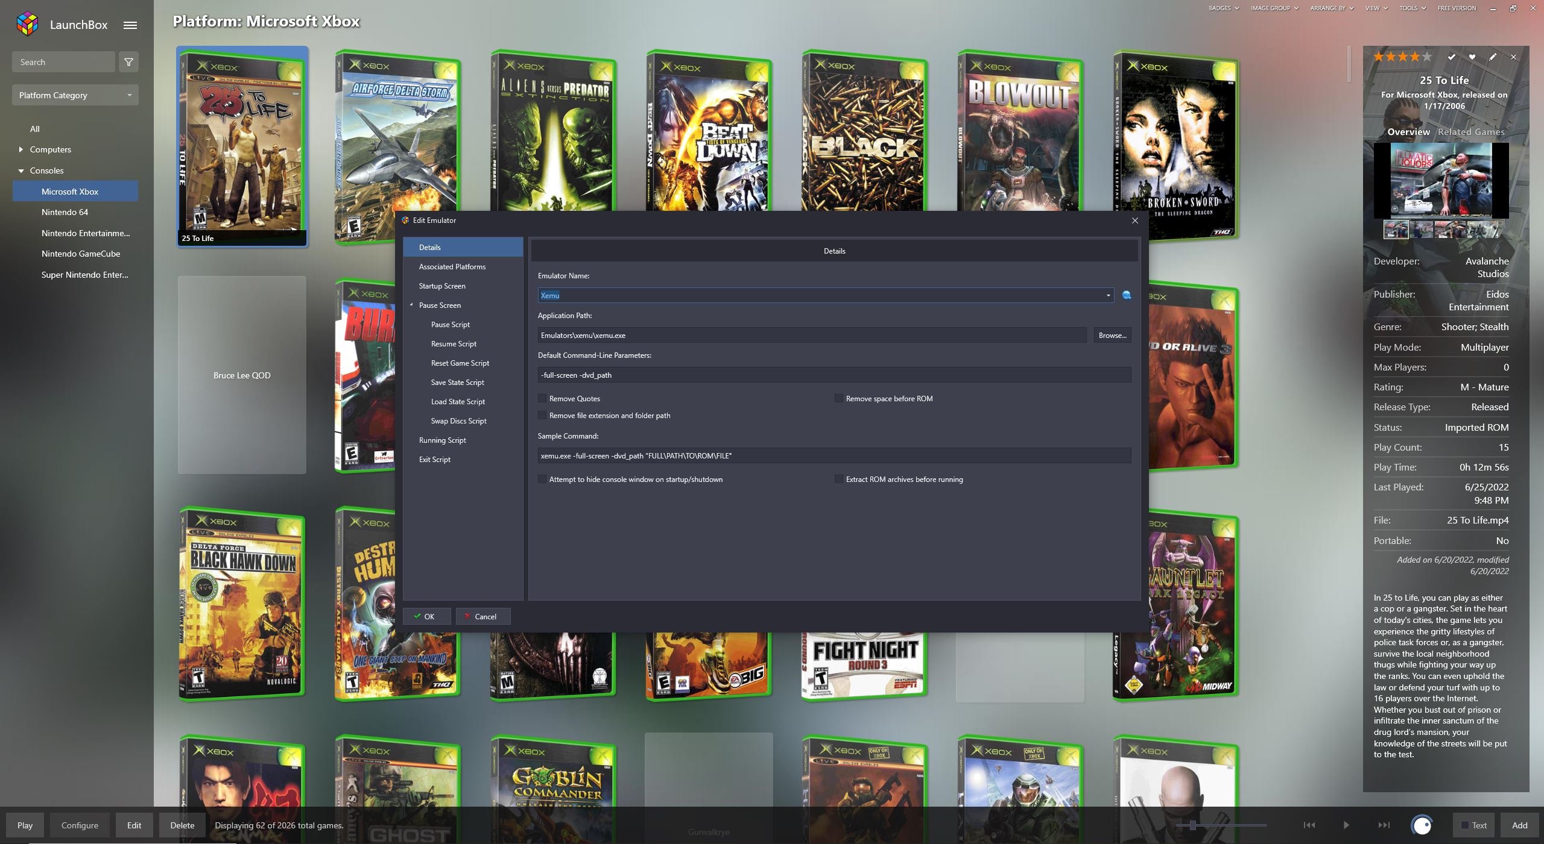Open the hamburger menu beside LaunchBox
The image size is (1544, 844).
[x=130, y=25]
